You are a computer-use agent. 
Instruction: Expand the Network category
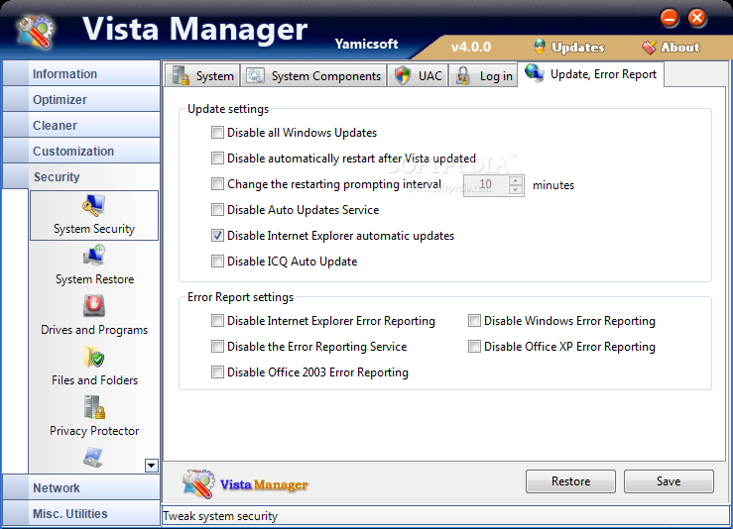(81, 487)
